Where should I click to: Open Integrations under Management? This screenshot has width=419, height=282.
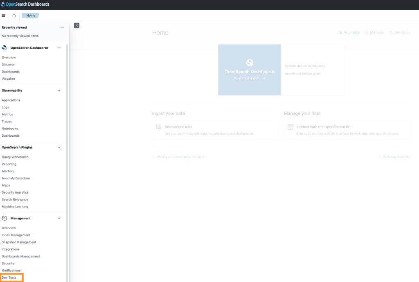point(11,249)
